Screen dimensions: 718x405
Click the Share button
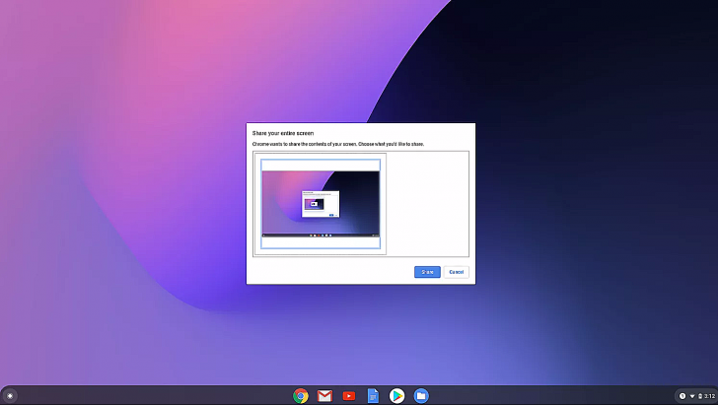[x=427, y=272]
